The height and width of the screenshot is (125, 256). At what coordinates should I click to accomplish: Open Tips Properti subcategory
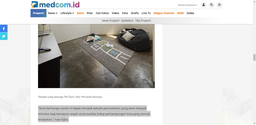click(143, 20)
